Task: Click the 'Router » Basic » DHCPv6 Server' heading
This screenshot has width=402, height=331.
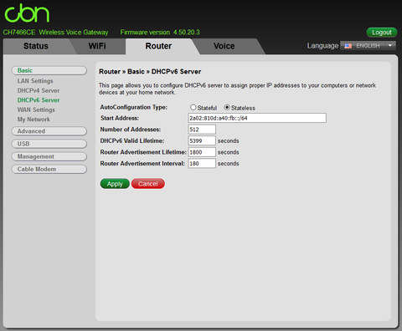Action: point(150,72)
